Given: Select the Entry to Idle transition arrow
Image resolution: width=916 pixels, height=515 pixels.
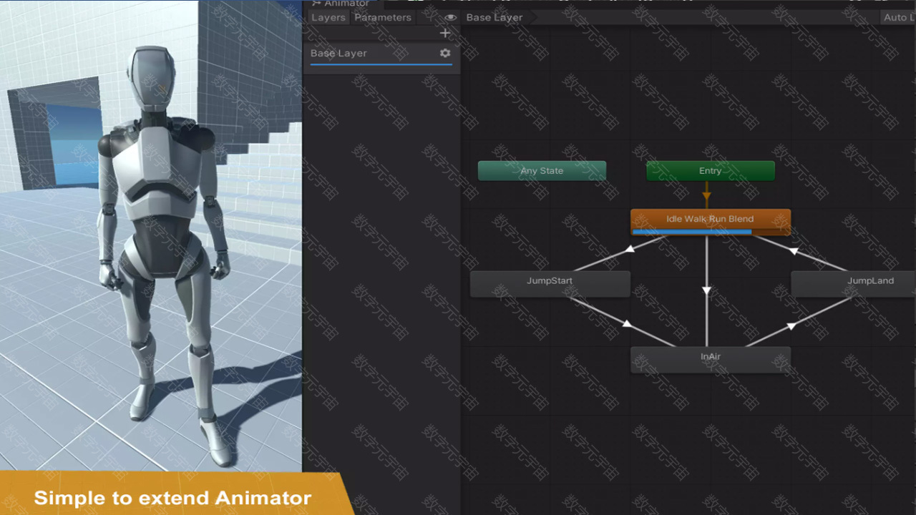Looking at the screenshot, I should (706, 194).
